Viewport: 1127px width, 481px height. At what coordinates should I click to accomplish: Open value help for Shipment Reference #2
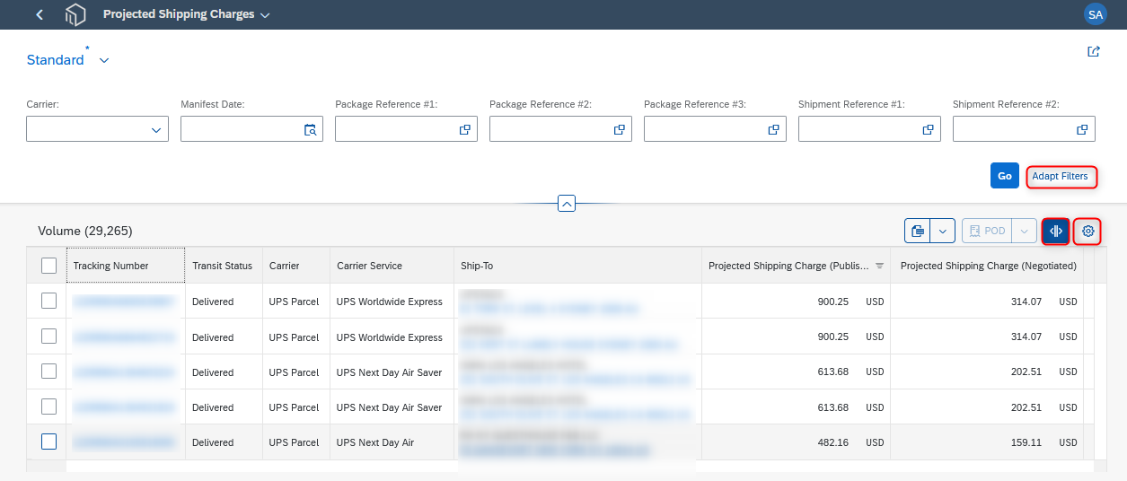tap(1082, 129)
